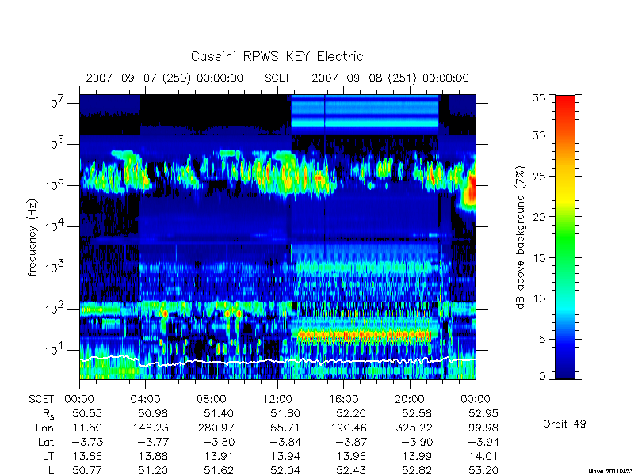Click the 5 color bar tick label

[x=542, y=339]
